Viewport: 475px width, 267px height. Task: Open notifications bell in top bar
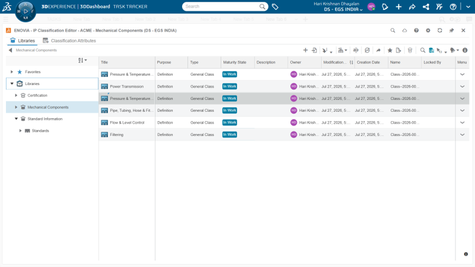pyautogui.click(x=385, y=6)
